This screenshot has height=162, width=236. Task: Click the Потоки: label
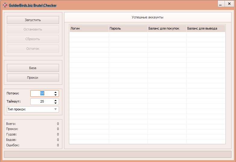coord(13,94)
